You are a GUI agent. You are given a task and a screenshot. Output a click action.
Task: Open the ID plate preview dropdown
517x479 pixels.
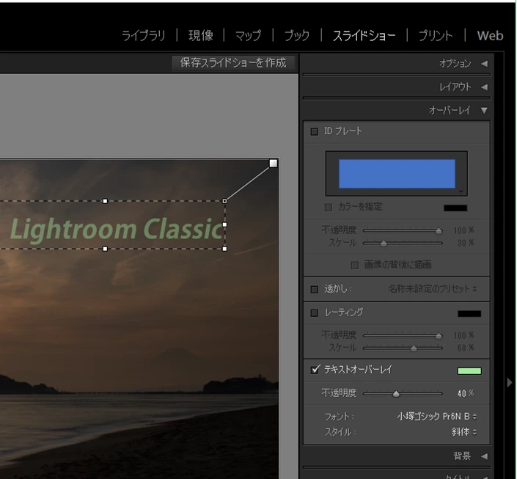coord(461,191)
